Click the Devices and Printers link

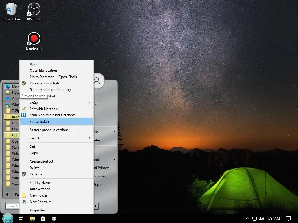pos(102,168)
